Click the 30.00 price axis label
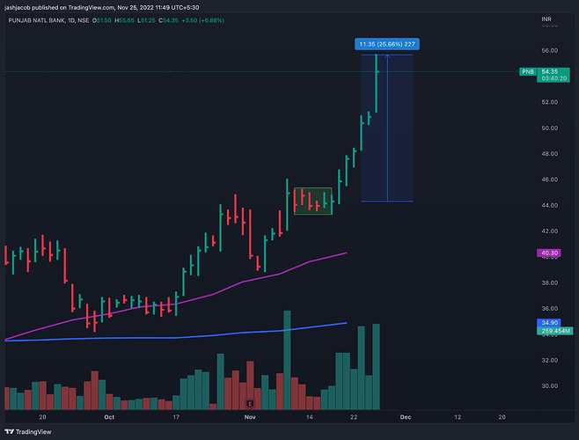The height and width of the screenshot is (440, 579). [549, 386]
